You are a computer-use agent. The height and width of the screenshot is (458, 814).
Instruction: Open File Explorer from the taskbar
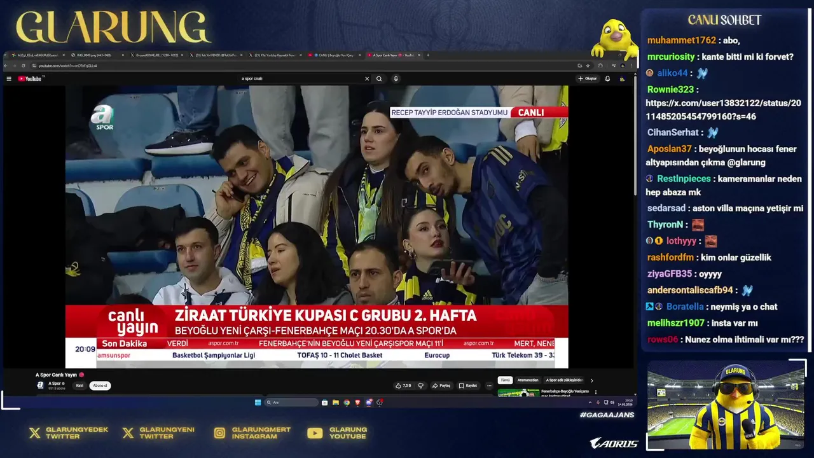[x=336, y=403]
